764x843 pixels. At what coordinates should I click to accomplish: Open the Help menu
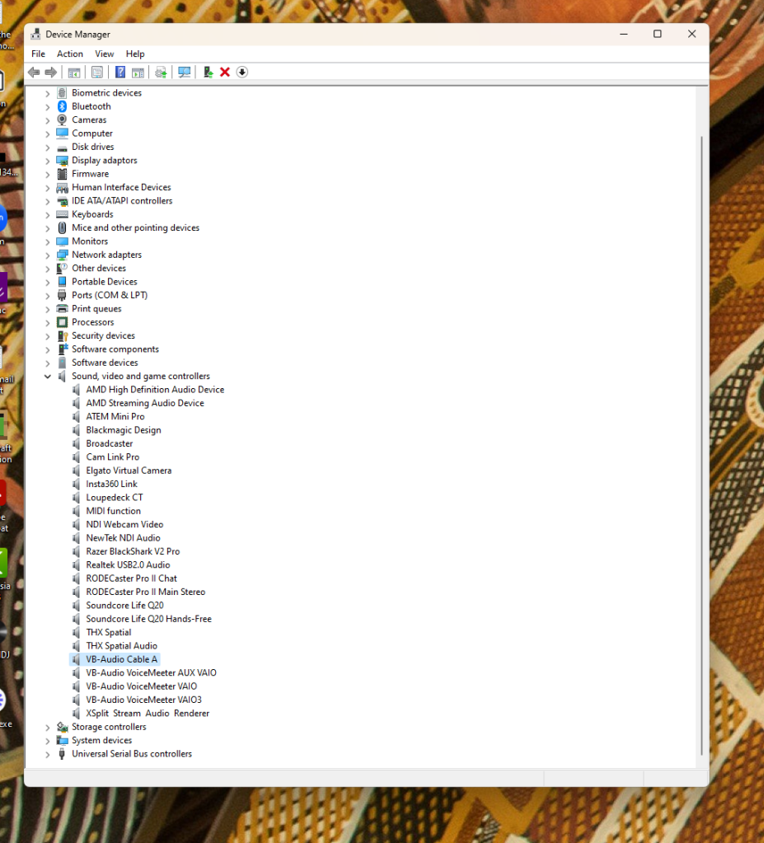[x=135, y=54]
